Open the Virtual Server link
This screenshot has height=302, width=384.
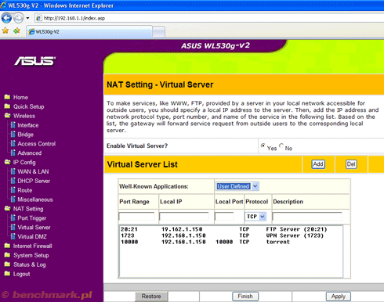click(34, 228)
